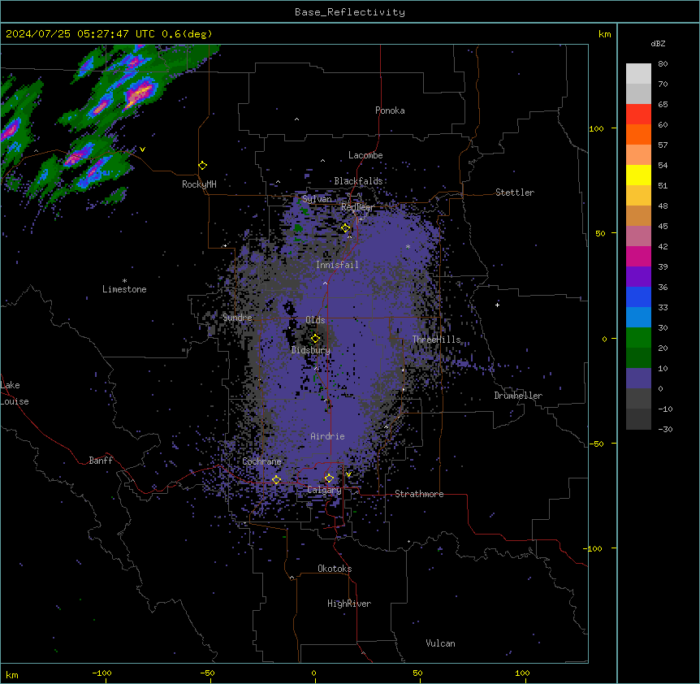
Task: Click the -30 value in dBZ legend
Action: click(665, 429)
